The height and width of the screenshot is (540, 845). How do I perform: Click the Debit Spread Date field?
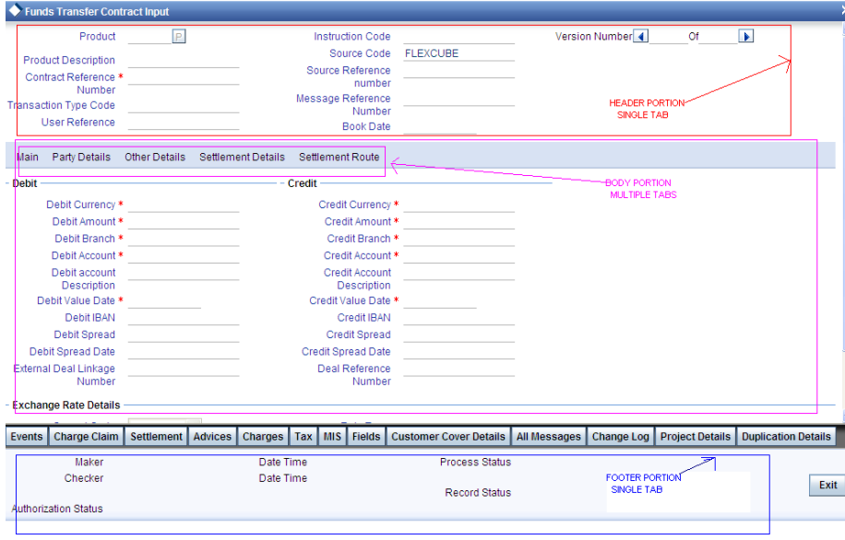click(184, 352)
